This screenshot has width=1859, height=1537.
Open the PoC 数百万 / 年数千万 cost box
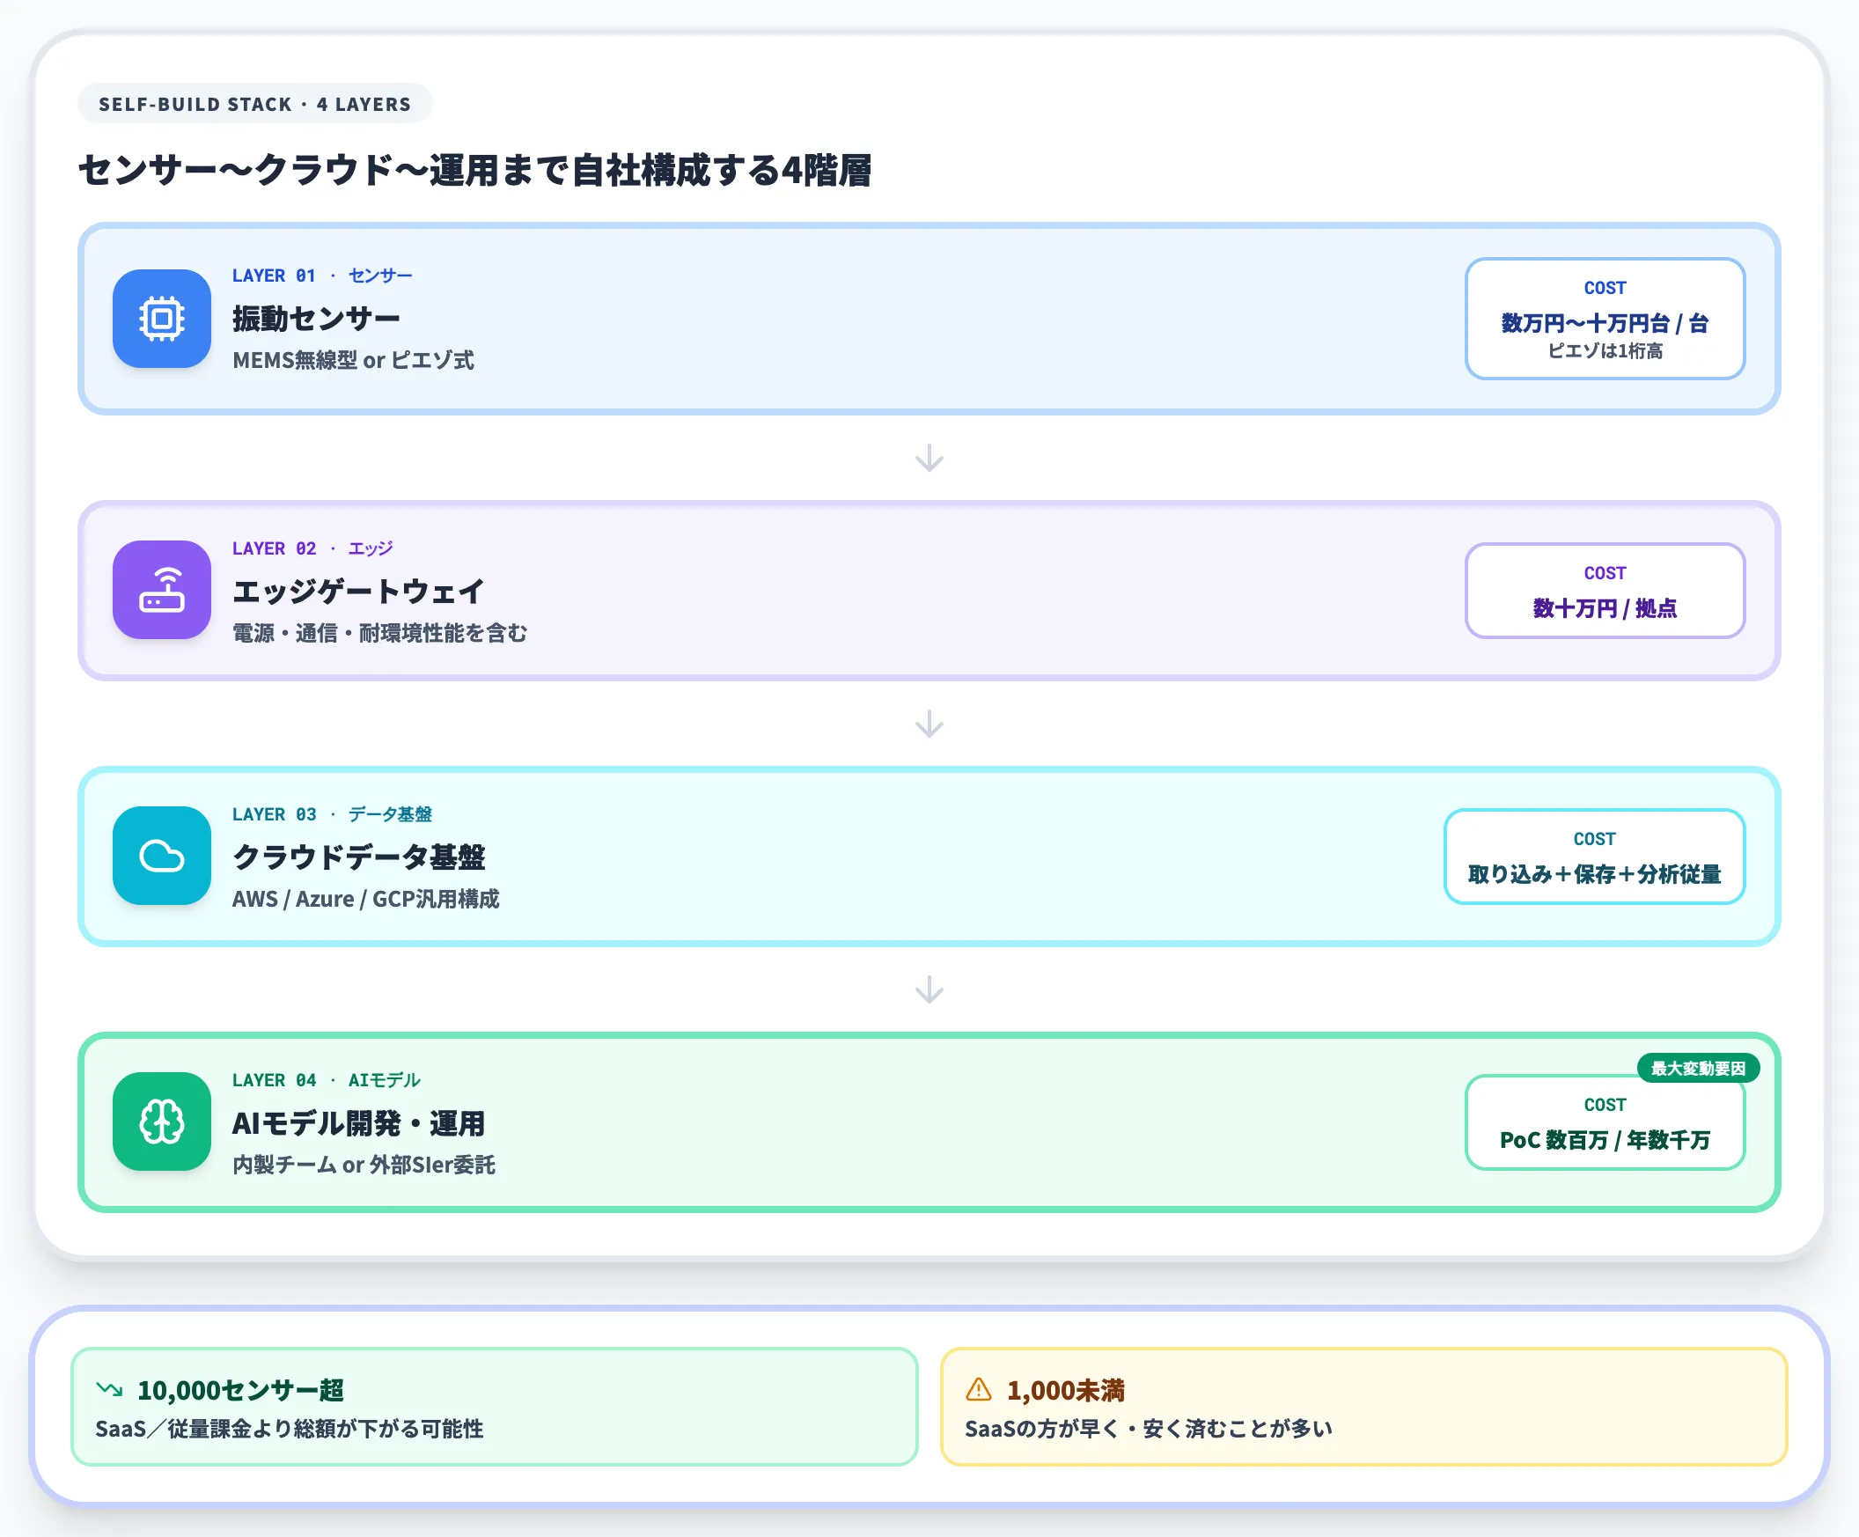(x=1605, y=1121)
